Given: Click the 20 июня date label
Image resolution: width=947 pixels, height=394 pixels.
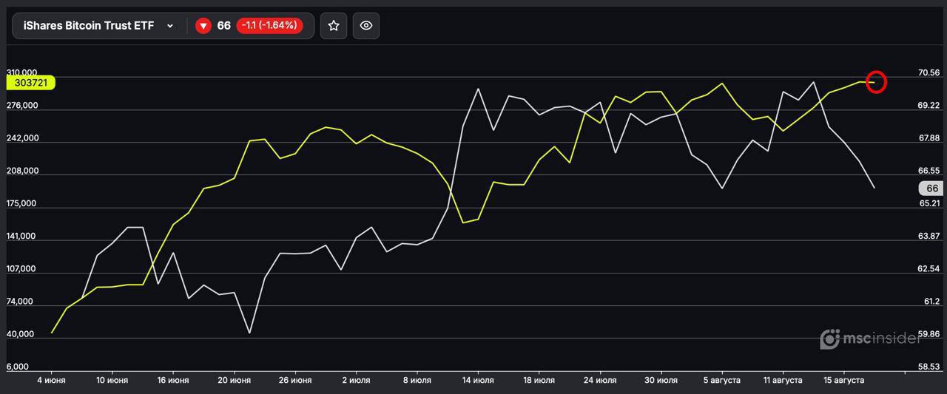Looking at the screenshot, I should click(234, 380).
